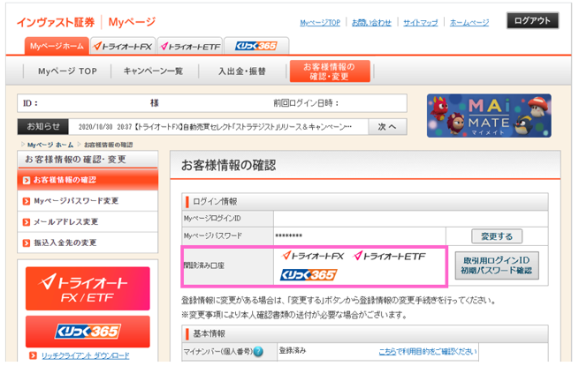Click the 開設済み口座 label
The width and height of the screenshot is (579, 366).
pos(204,265)
